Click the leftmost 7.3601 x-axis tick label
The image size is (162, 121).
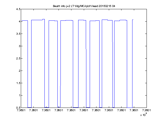21,110
